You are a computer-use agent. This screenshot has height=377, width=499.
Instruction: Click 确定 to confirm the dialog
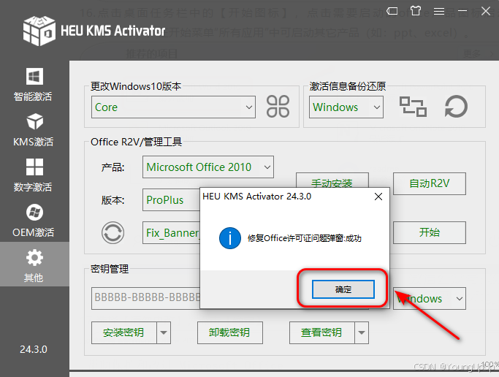coord(343,289)
